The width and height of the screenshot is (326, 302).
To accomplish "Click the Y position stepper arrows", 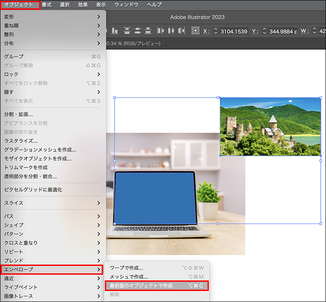I will pos(264,31).
